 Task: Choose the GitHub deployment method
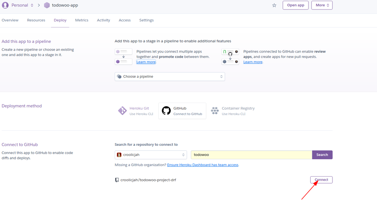(182, 111)
